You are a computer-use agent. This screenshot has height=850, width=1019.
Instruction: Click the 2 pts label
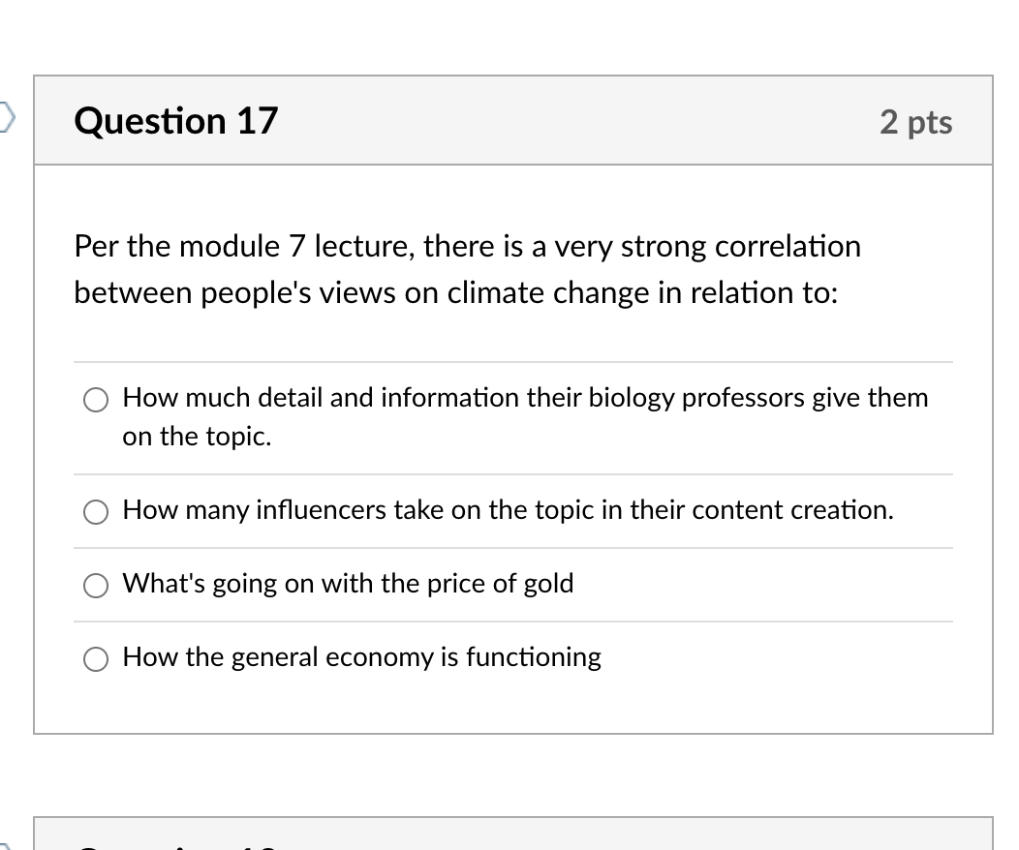point(916,122)
